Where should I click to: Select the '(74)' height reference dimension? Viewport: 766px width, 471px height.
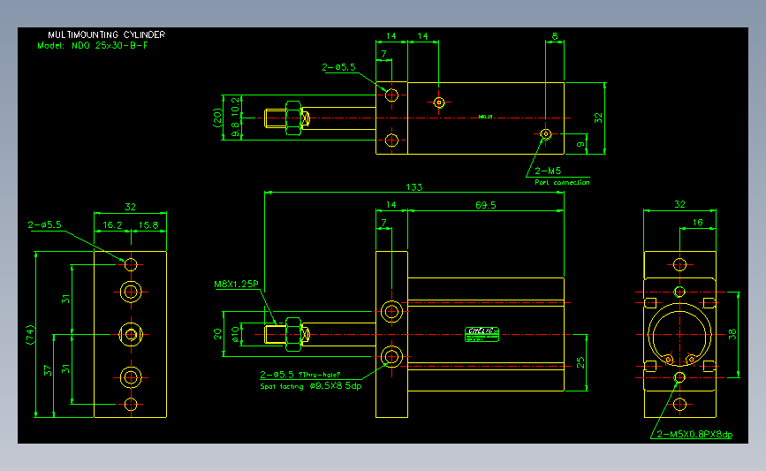pos(30,335)
